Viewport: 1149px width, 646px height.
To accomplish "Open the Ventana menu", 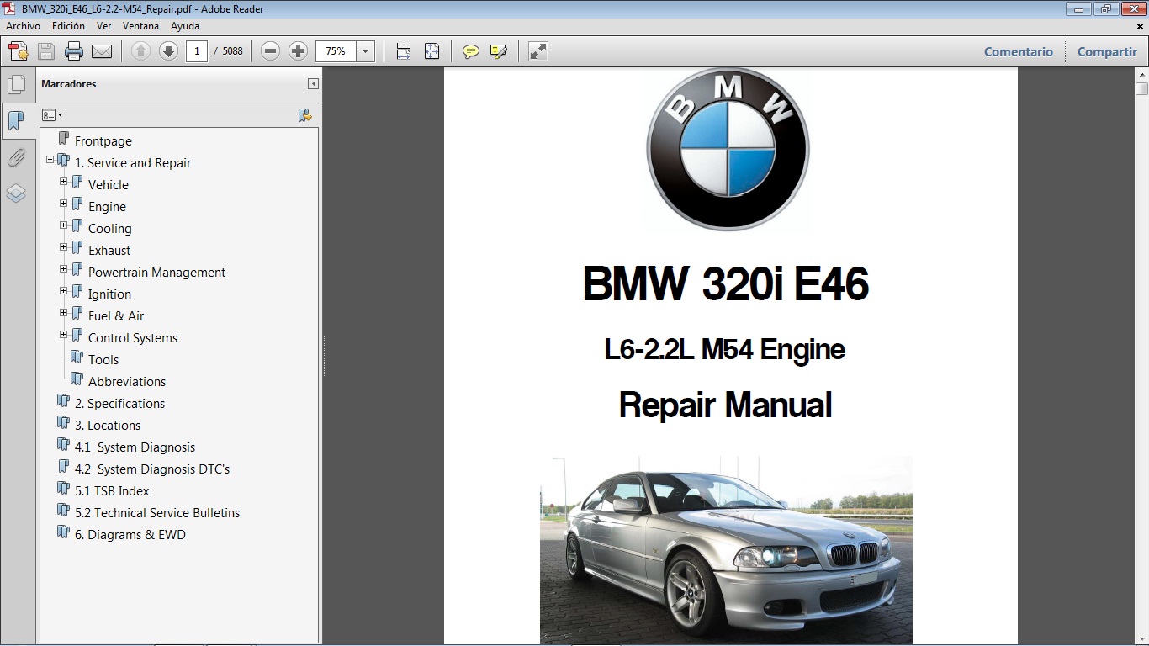I will 140,26.
